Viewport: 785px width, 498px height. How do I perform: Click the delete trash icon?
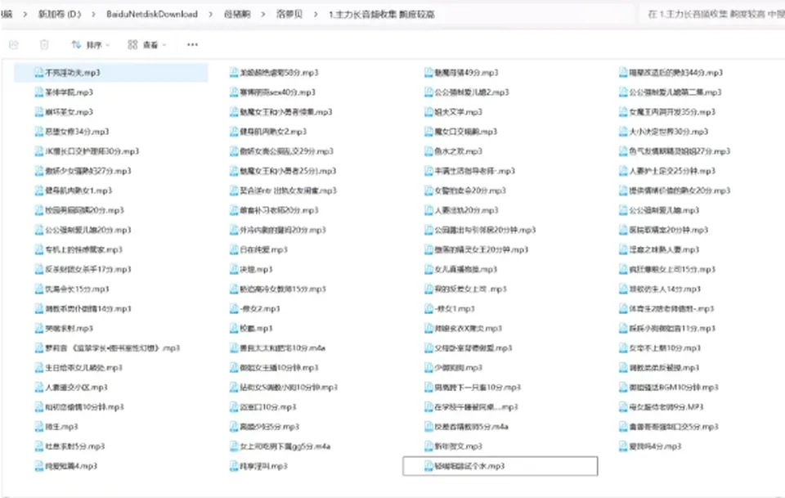[44, 45]
